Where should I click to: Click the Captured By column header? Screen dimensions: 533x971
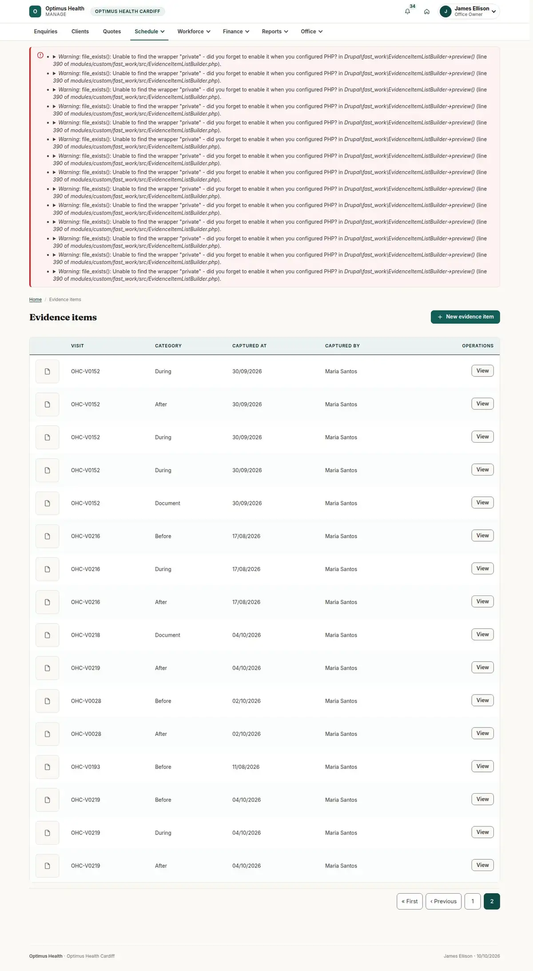point(342,346)
